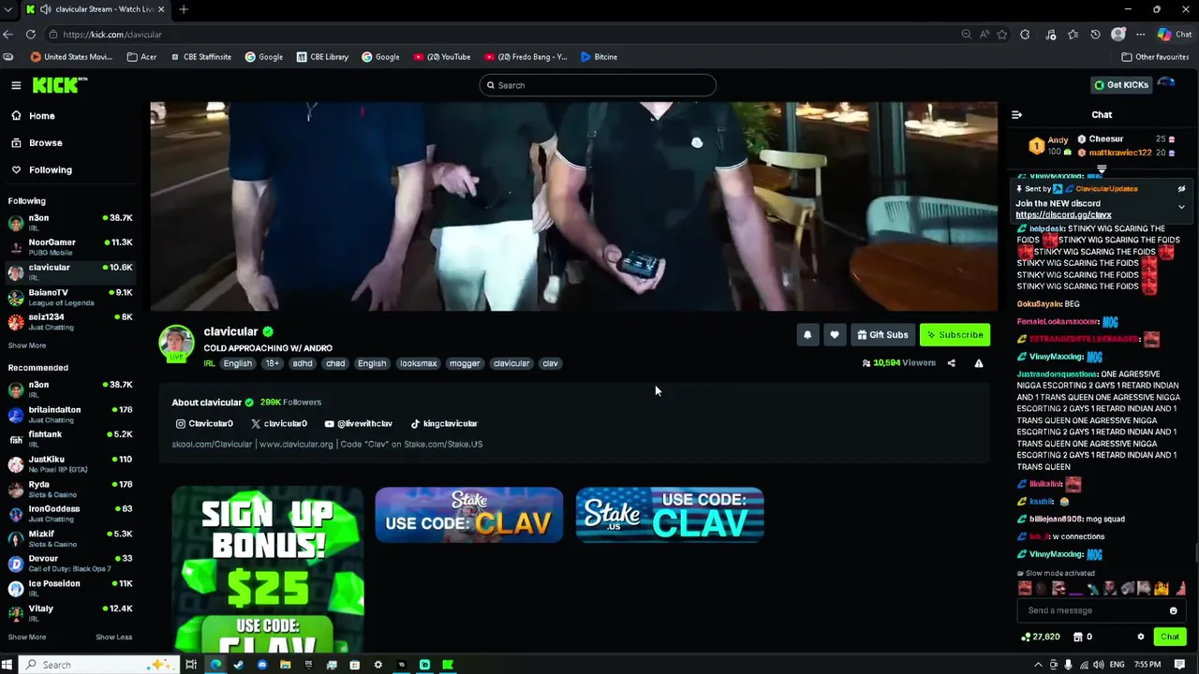Click the browser refresh icon
The width and height of the screenshot is (1199, 674).
click(x=31, y=35)
